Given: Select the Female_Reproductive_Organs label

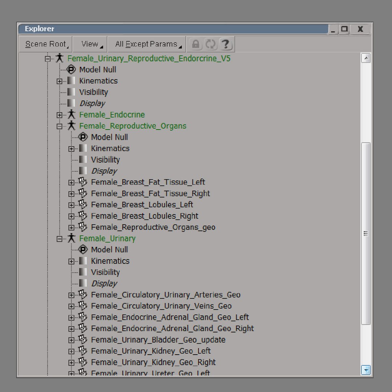Looking at the screenshot, I should [x=133, y=126].
